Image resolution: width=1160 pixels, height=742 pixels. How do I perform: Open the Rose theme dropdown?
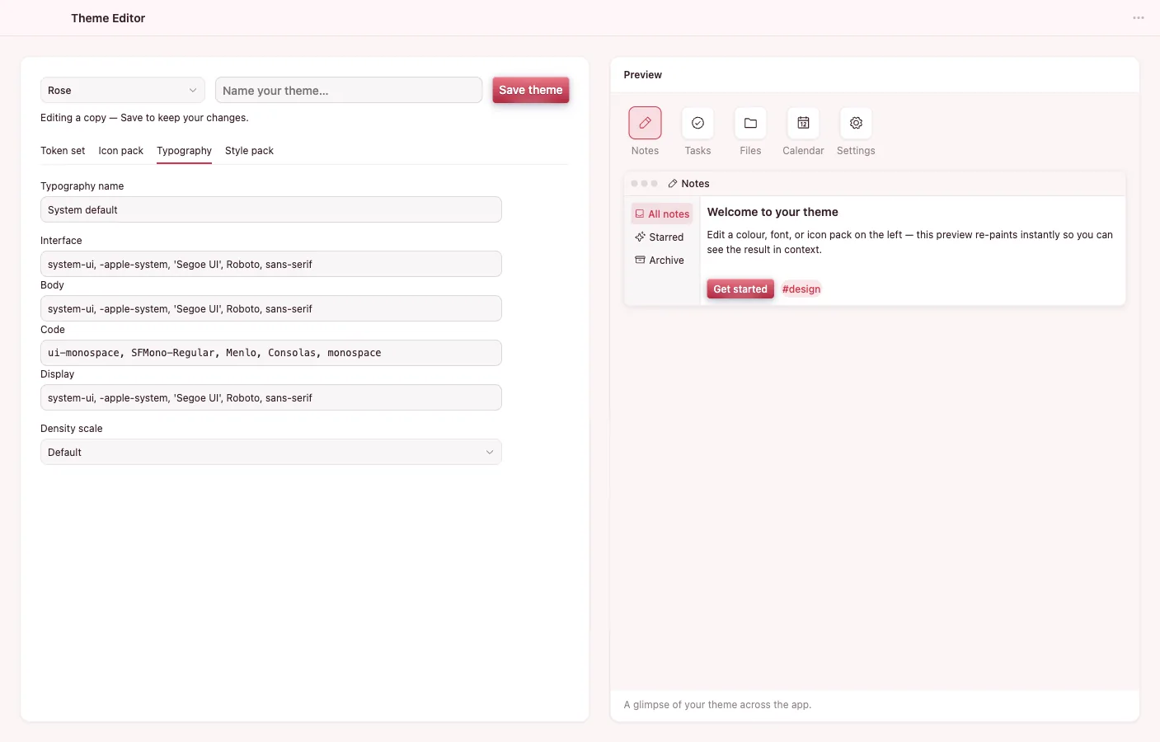point(123,90)
